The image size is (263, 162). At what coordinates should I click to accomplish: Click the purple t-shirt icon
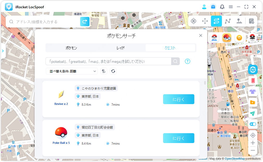tap(253, 92)
